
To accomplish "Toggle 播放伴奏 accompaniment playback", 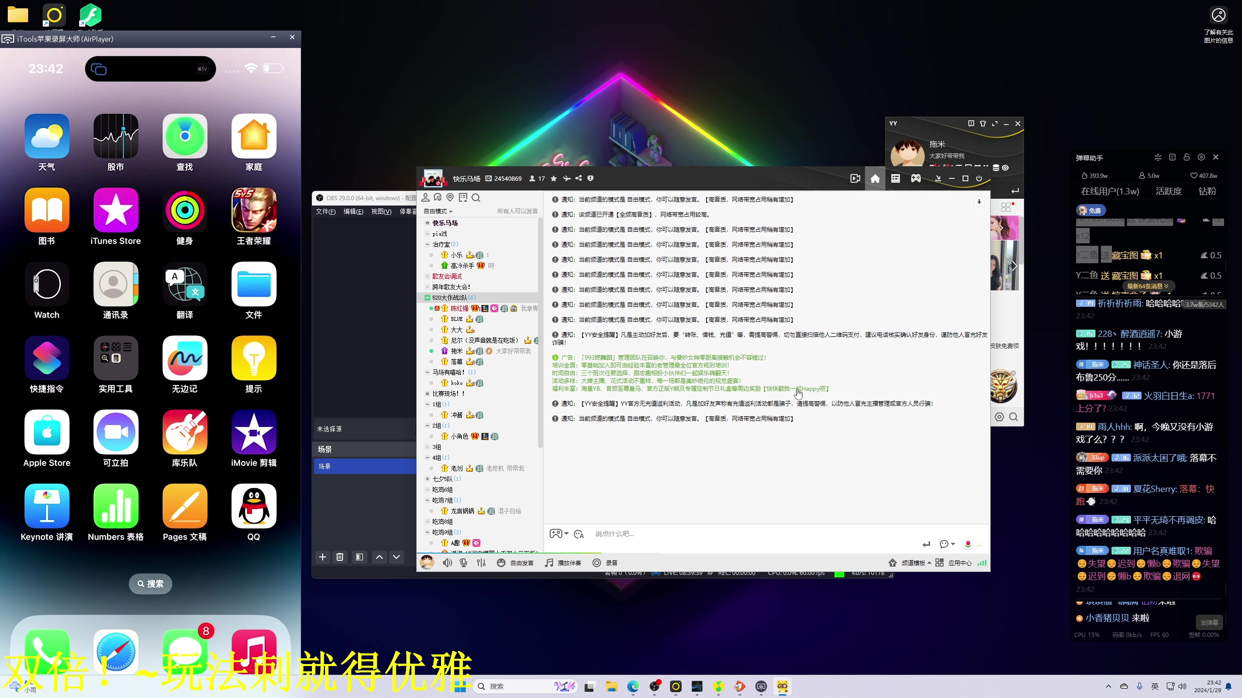I will [563, 563].
